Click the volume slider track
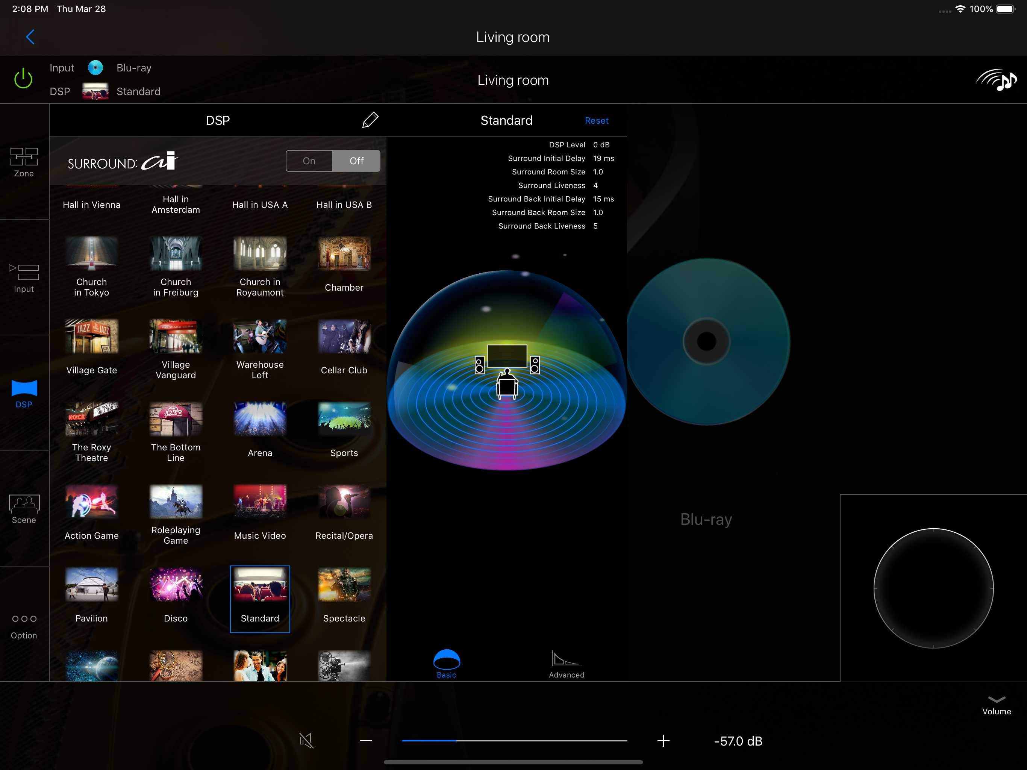Image resolution: width=1027 pixels, height=770 pixels. click(x=514, y=740)
